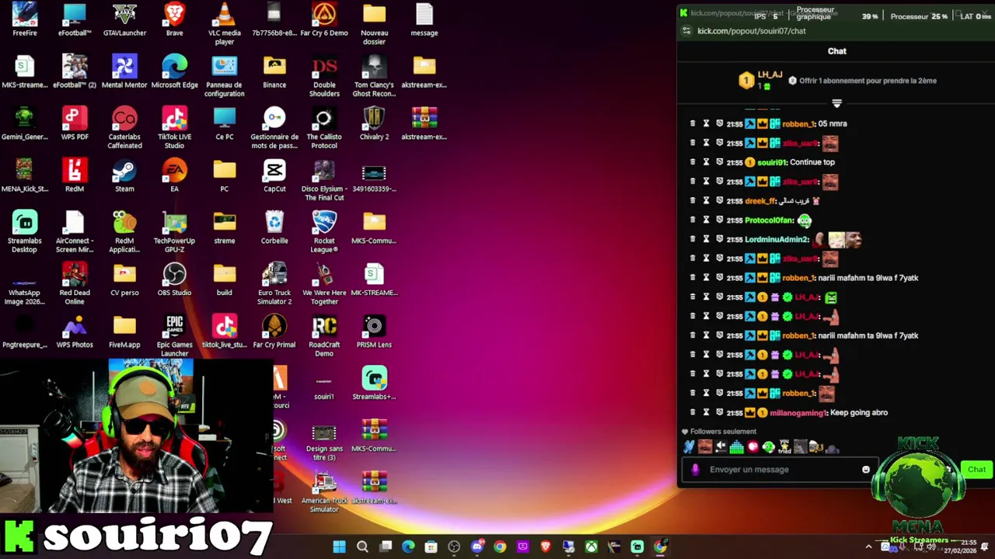Image resolution: width=995 pixels, height=559 pixels.
Task: Open the Disco Elysium desktop shortcut
Action: [x=324, y=179]
